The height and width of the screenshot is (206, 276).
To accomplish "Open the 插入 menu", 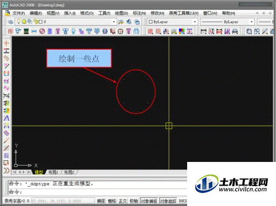I will click(70, 13).
